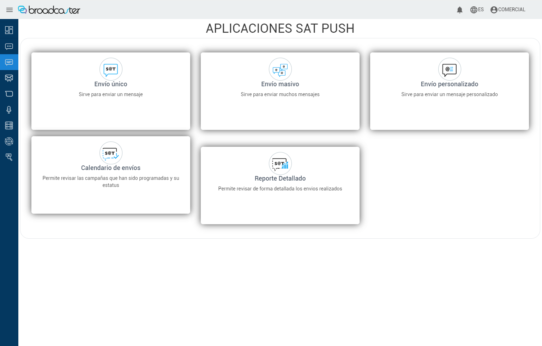Open the email campaigns sidebar icon
This screenshot has width=542, height=346.
pyautogui.click(x=9, y=78)
